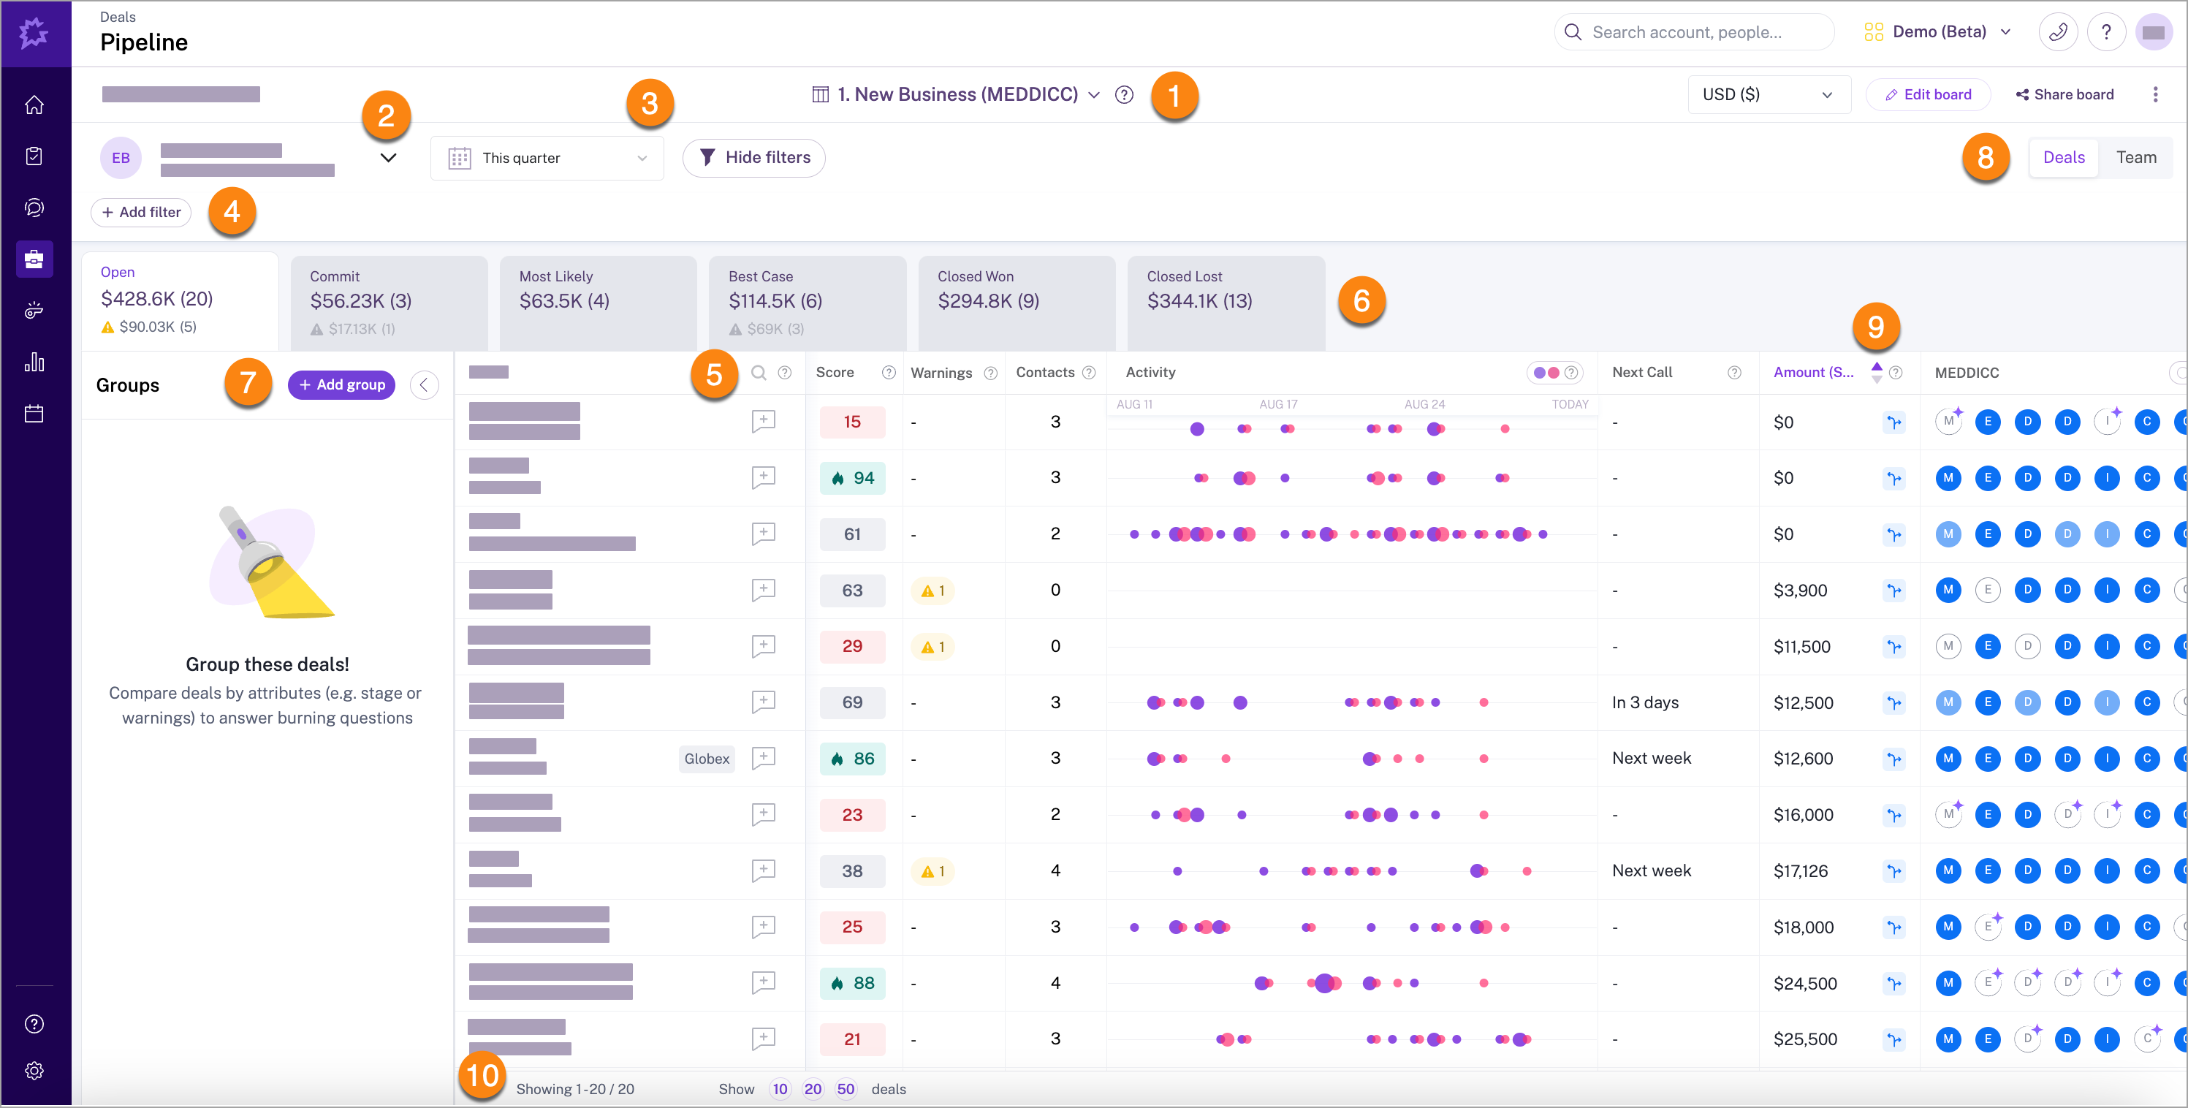Click the search icon in deal name column header
The image size is (2188, 1108).
tap(759, 373)
